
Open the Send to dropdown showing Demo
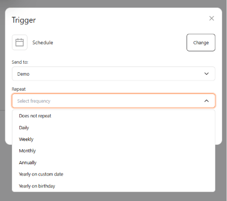point(114,73)
